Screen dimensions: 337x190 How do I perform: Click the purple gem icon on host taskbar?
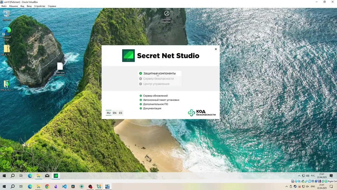tap(56, 187)
